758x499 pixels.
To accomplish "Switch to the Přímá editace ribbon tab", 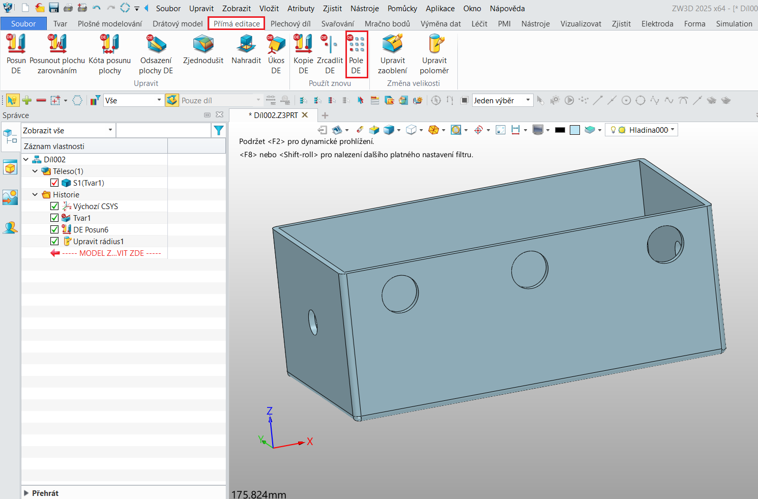I will tap(237, 23).
